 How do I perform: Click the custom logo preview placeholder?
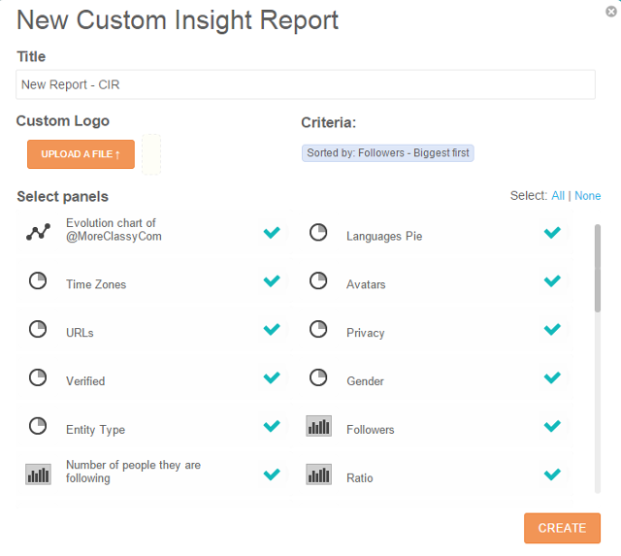click(x=151, y=154)
